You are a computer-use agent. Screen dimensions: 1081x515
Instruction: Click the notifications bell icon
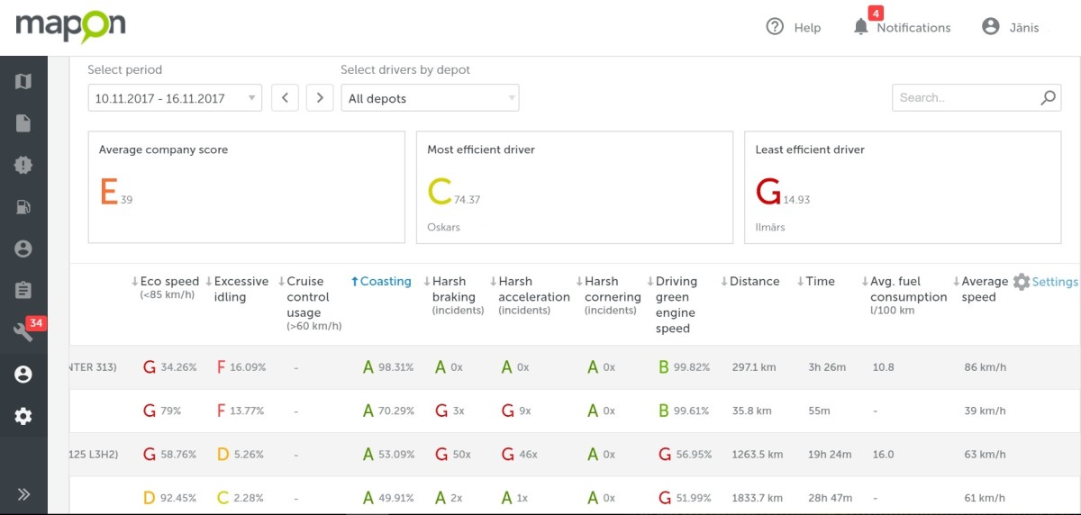click(861, 27)
